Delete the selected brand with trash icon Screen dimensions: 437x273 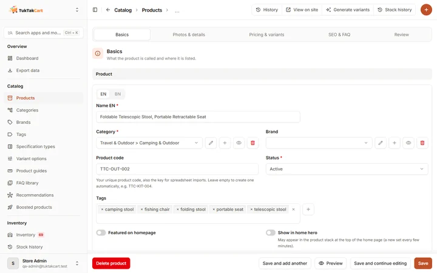tap(422, 143)
